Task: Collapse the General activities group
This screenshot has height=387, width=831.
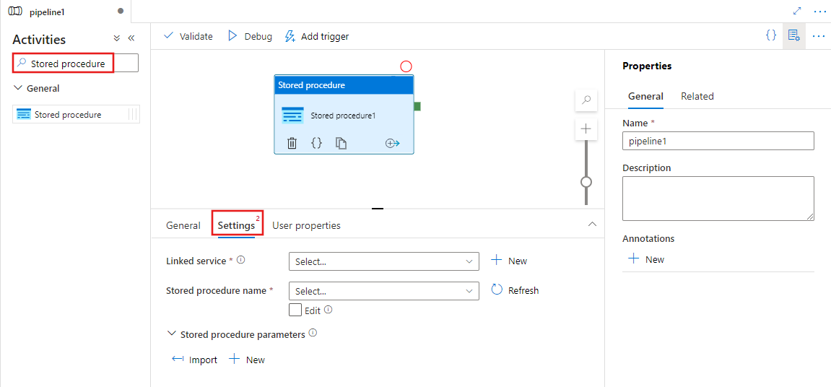Action: point(19,88)
